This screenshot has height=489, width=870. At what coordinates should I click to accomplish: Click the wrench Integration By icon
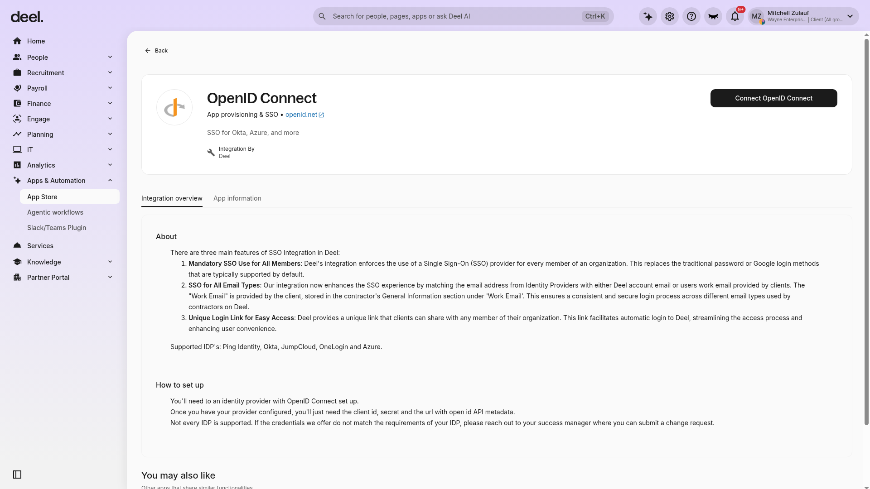(211, 153)
